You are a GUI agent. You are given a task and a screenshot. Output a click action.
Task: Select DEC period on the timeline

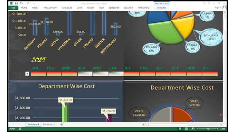tap(210, 74)
